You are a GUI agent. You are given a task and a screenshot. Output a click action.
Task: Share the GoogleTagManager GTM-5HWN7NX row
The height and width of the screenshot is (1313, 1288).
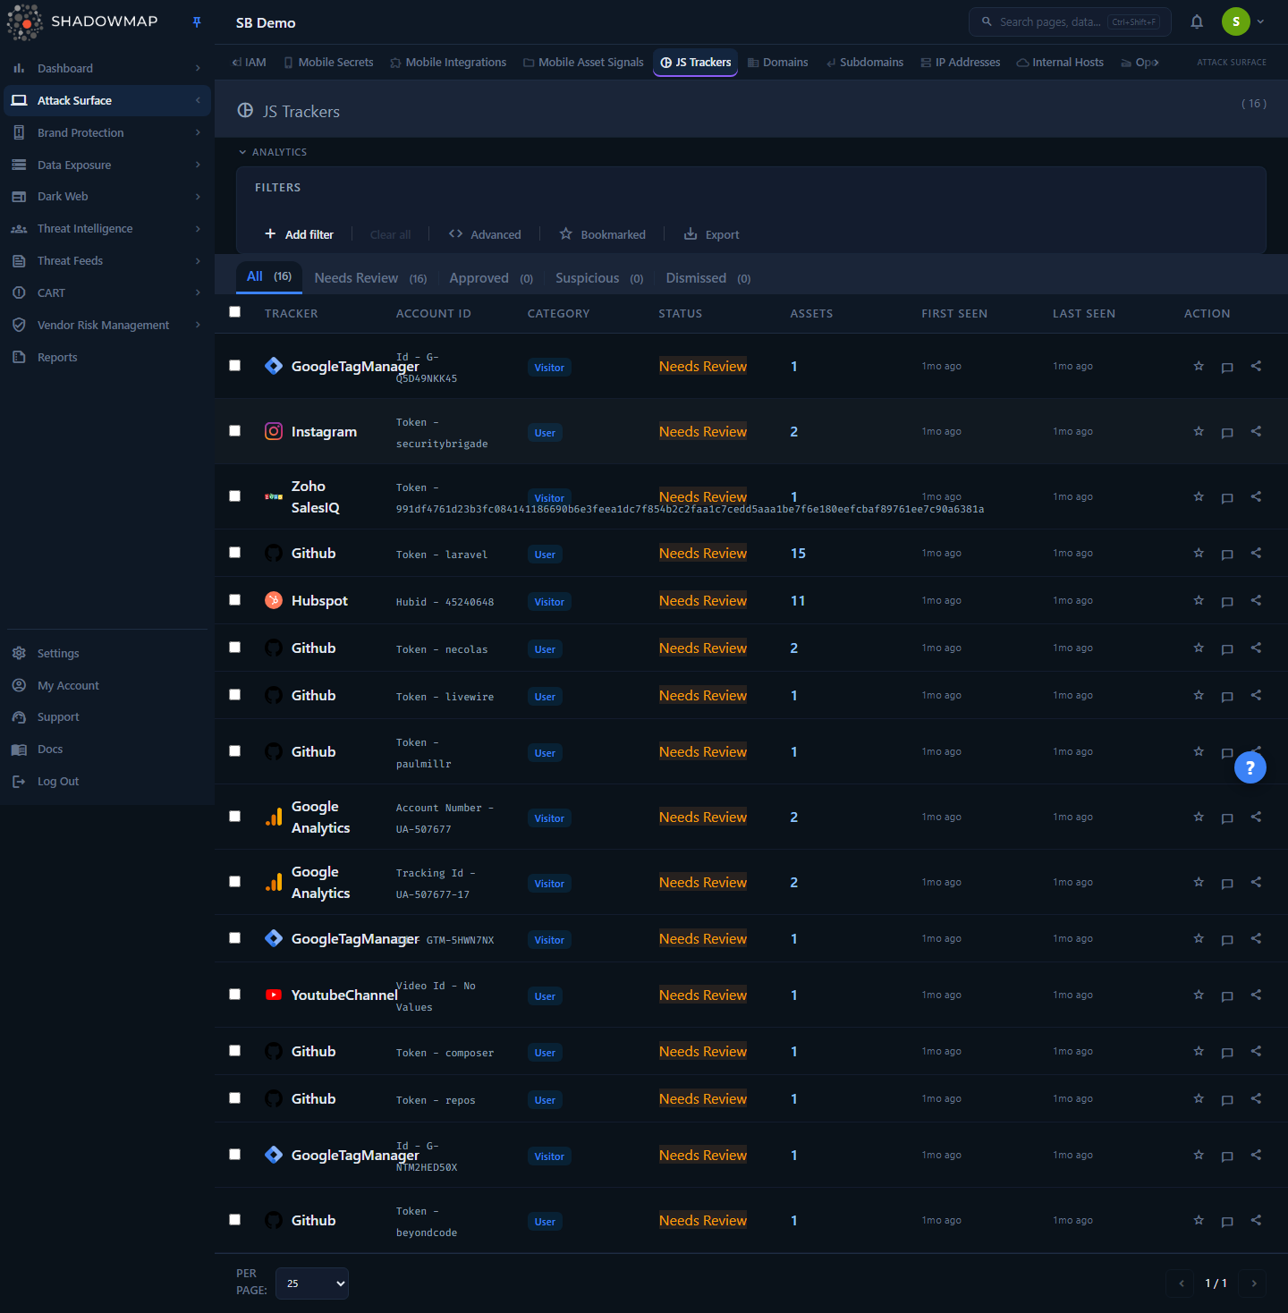[x=1256, y=938]
